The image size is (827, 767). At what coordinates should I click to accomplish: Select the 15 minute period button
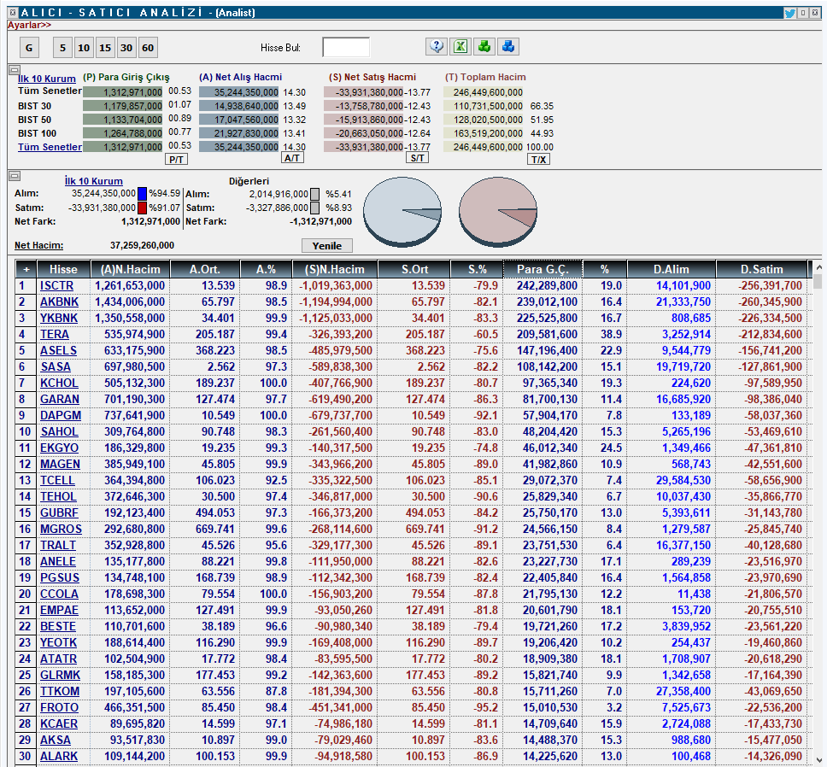[105, 48]
